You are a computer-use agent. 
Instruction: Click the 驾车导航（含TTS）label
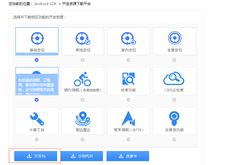(129, 130)
